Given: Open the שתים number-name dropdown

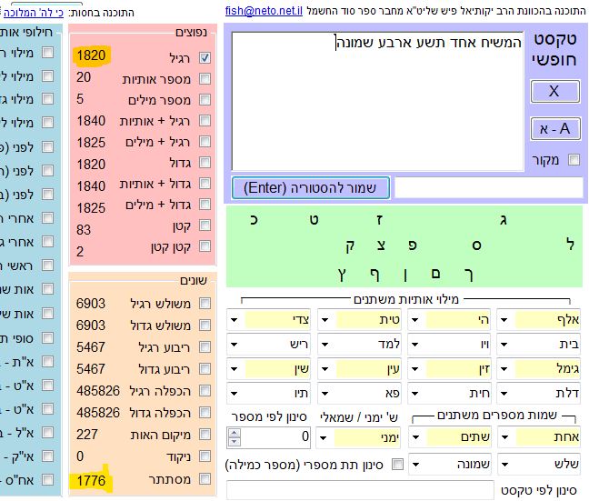Looking at the screenshot, I should 415,437.
